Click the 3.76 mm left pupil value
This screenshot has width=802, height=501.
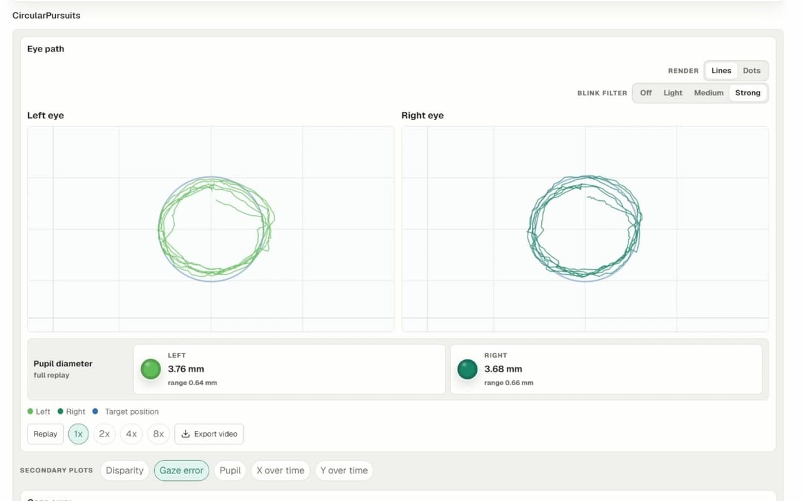tap(186, 369)
